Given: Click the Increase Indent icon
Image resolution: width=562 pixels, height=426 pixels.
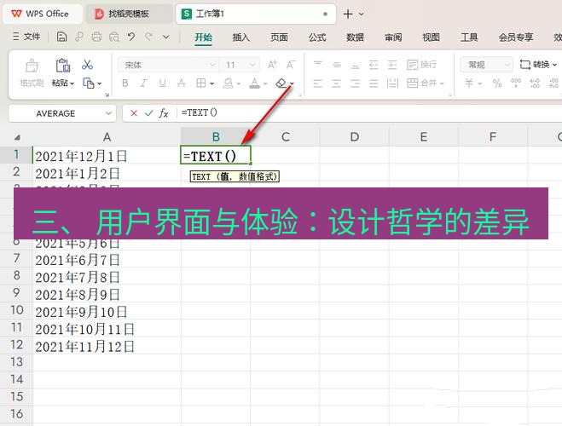Looking at the screenshot, I should pos(392,65).
